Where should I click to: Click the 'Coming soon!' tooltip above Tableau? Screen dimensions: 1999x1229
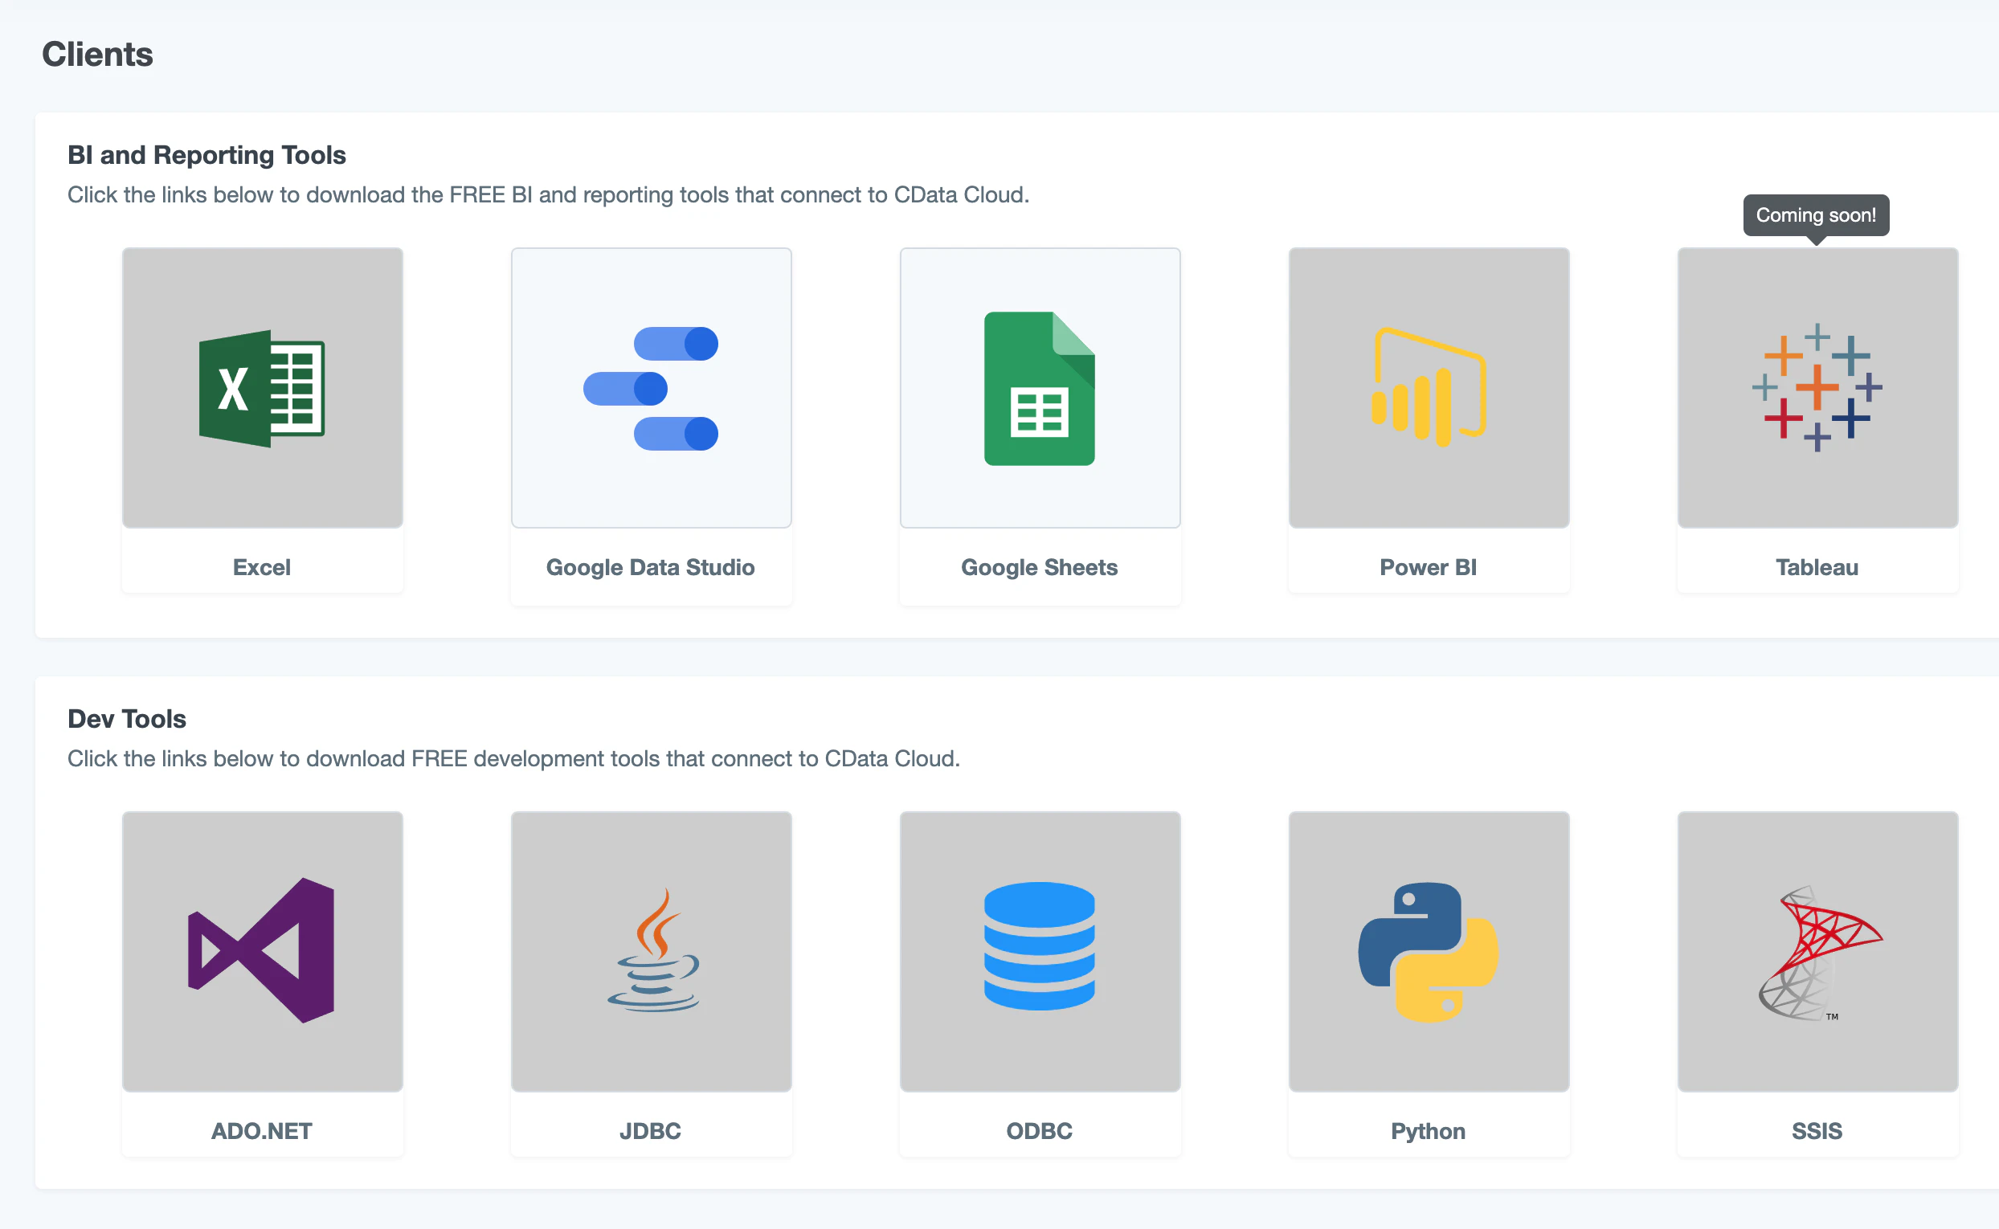(x=1816, y=215)
